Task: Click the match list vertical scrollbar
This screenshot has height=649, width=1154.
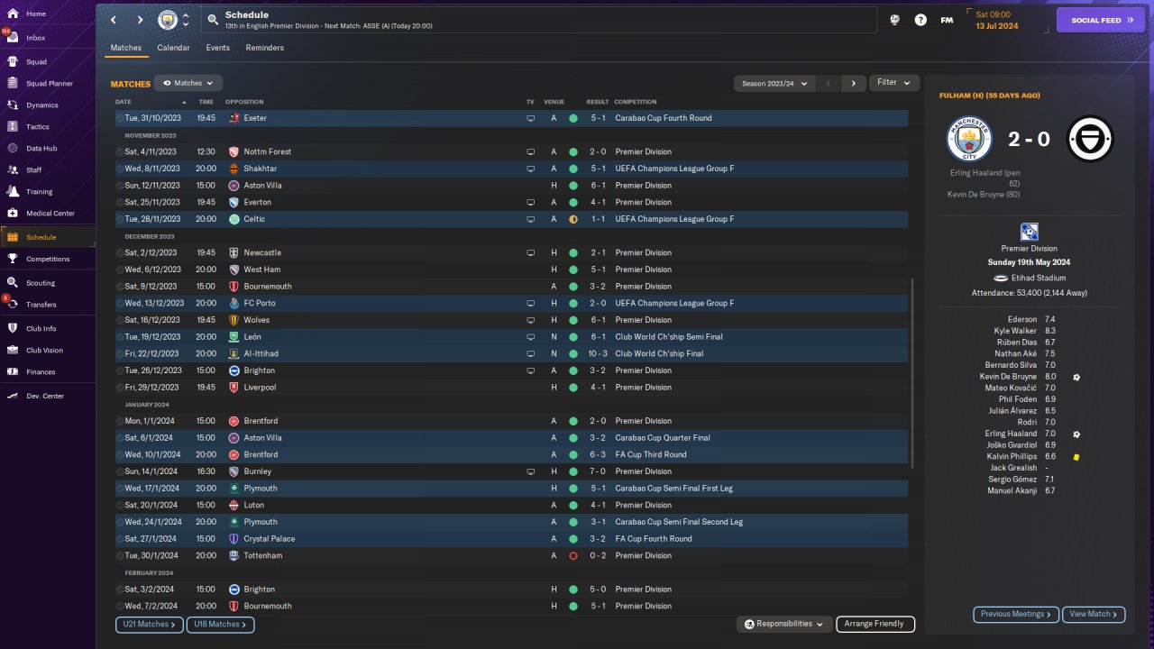Action: click(913, 373)
